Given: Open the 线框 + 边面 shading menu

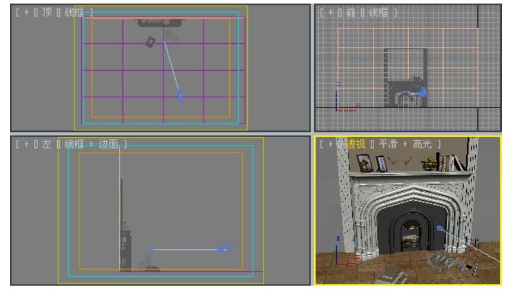Looking at the screenshot, I should (91, 144).
